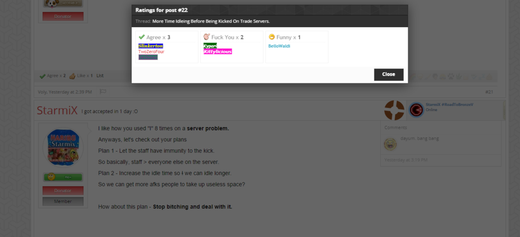The width and height of the screenshot is (520, 237).
Task: Click the 'Stop bitching and deal with it.' text
Action: tap(192, 207)
